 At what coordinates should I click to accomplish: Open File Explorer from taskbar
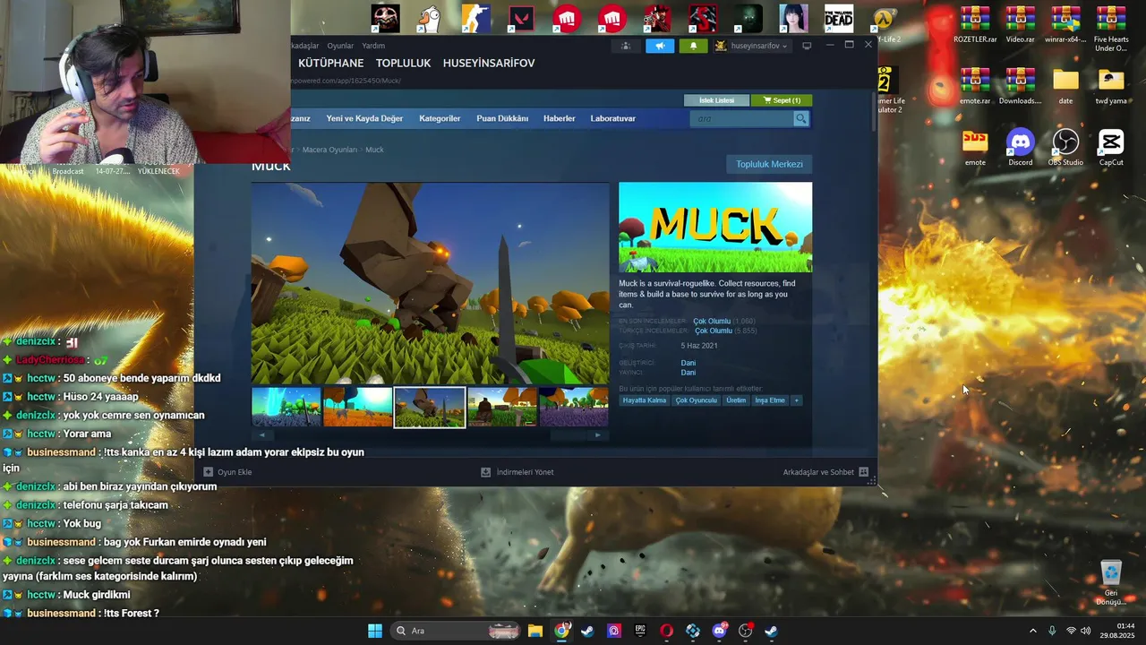click(x=535, y=631)
